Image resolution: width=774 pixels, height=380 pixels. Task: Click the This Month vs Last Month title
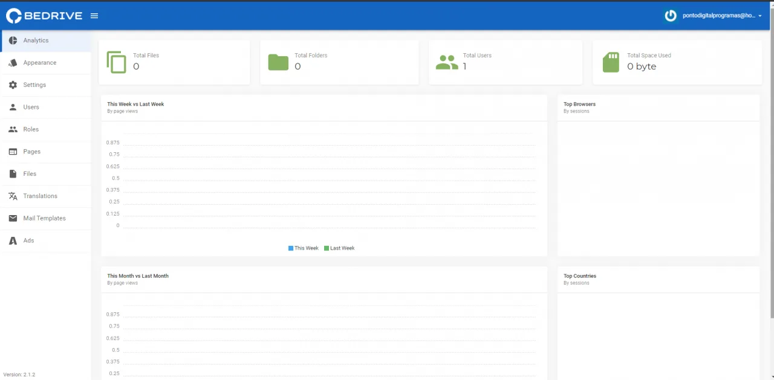pyautogui.click(x=138, y=275)
